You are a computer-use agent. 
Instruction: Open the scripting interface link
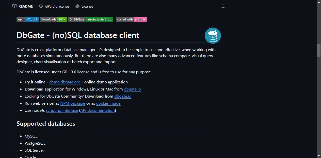tap(62, 110)
